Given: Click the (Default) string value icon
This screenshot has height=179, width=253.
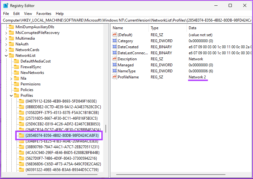Looking at the screenshot, I should point(115,35).
